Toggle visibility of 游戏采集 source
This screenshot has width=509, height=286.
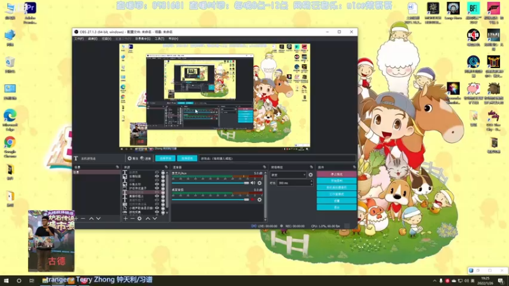point(157,212)
